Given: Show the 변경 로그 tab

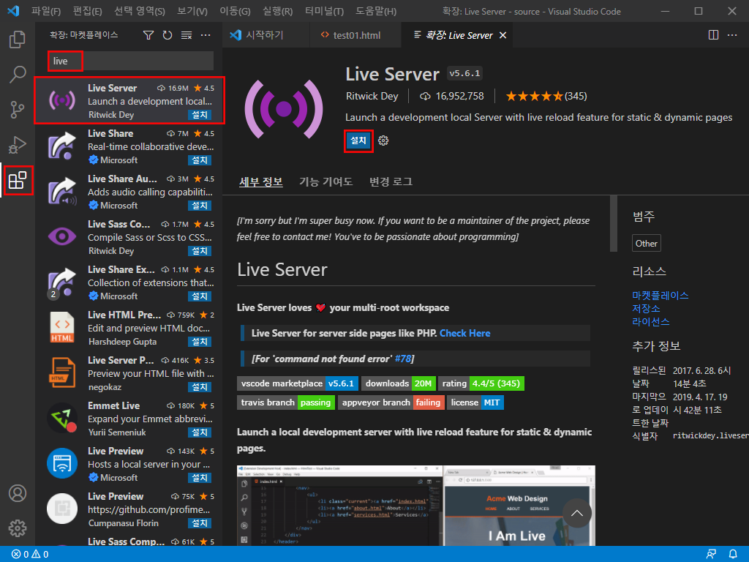Looking at the screenshot, I should tap(391, 181).
